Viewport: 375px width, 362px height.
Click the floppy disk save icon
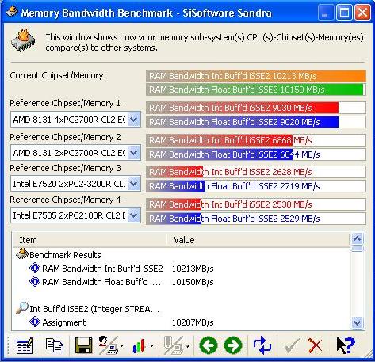point(83,345)
